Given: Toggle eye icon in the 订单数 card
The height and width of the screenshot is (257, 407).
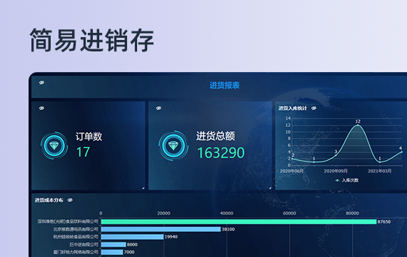Looking at the screenshot, I should coord(41,109).
